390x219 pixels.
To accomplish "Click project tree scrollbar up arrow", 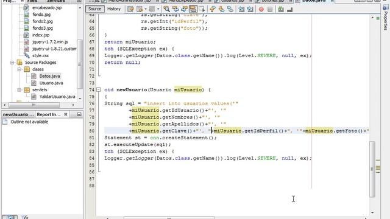I will 80,8.
